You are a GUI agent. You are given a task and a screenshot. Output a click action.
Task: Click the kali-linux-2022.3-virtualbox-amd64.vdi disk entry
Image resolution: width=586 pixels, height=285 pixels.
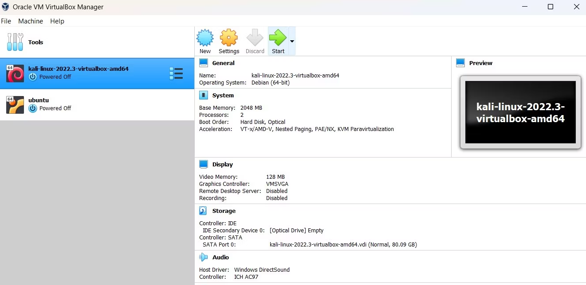point(343,244)
